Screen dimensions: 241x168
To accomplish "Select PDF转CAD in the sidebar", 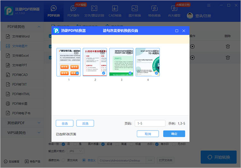I will (x=22, y=75).
